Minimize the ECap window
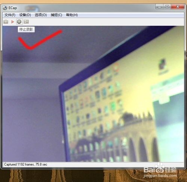187x182 pixels. [x=159, y=7]
